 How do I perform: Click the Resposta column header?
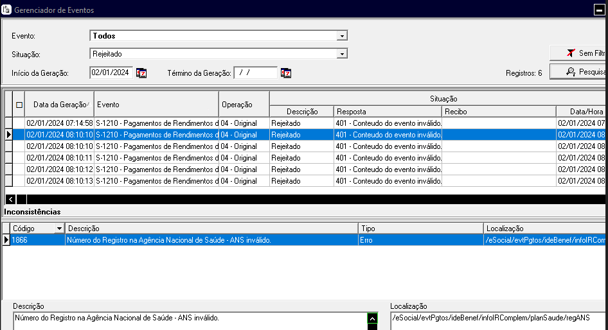coord(388,112)
